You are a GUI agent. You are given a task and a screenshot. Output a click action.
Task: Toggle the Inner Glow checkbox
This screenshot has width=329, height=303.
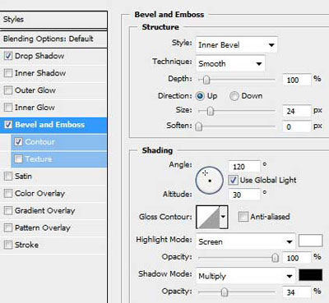point(8,108)
